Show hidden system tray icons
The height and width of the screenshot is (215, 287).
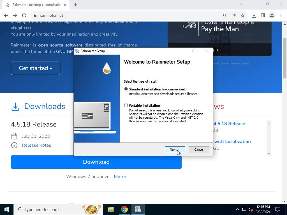237,209
